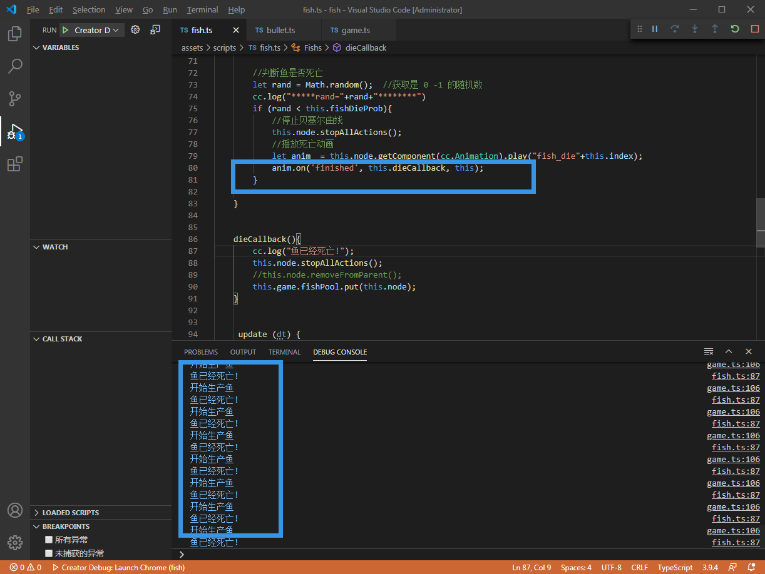Open the Search view icon
Image resolution: width=765 pixels, height=574 pixels.
(15, 66)
